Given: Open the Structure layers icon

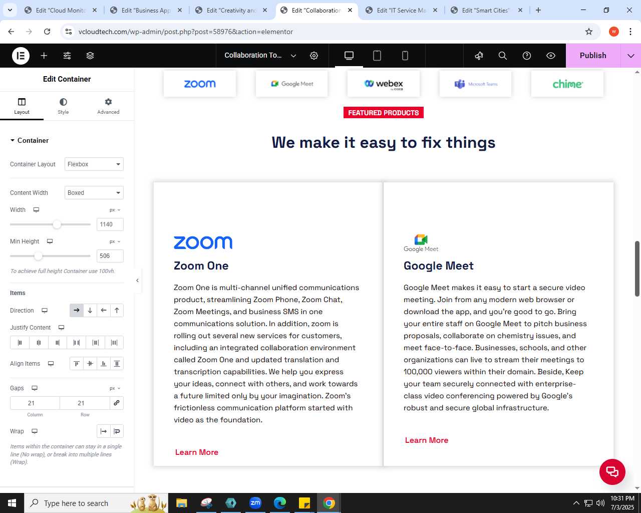Looking at the screenshot, I should coord(90,56).
